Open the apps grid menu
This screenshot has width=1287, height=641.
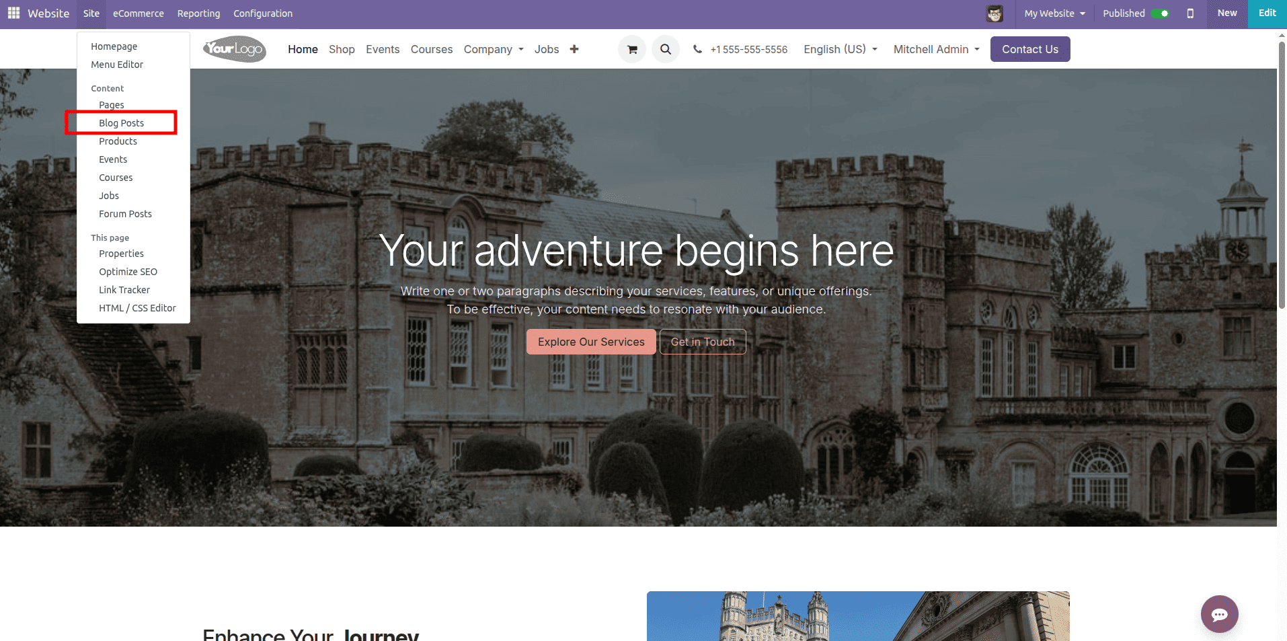click(x=13, y=13)
